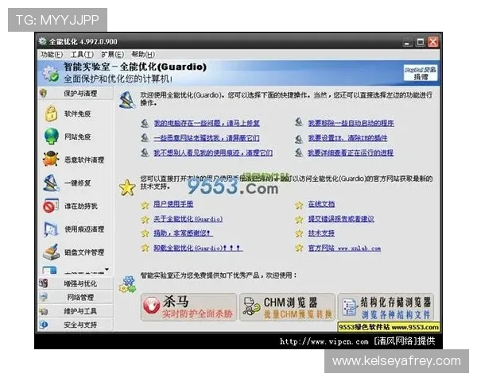Collapse the 保护与清理 sidebar section
The height and width of the screenshot is (381, 477).
[x=76, y=94]
